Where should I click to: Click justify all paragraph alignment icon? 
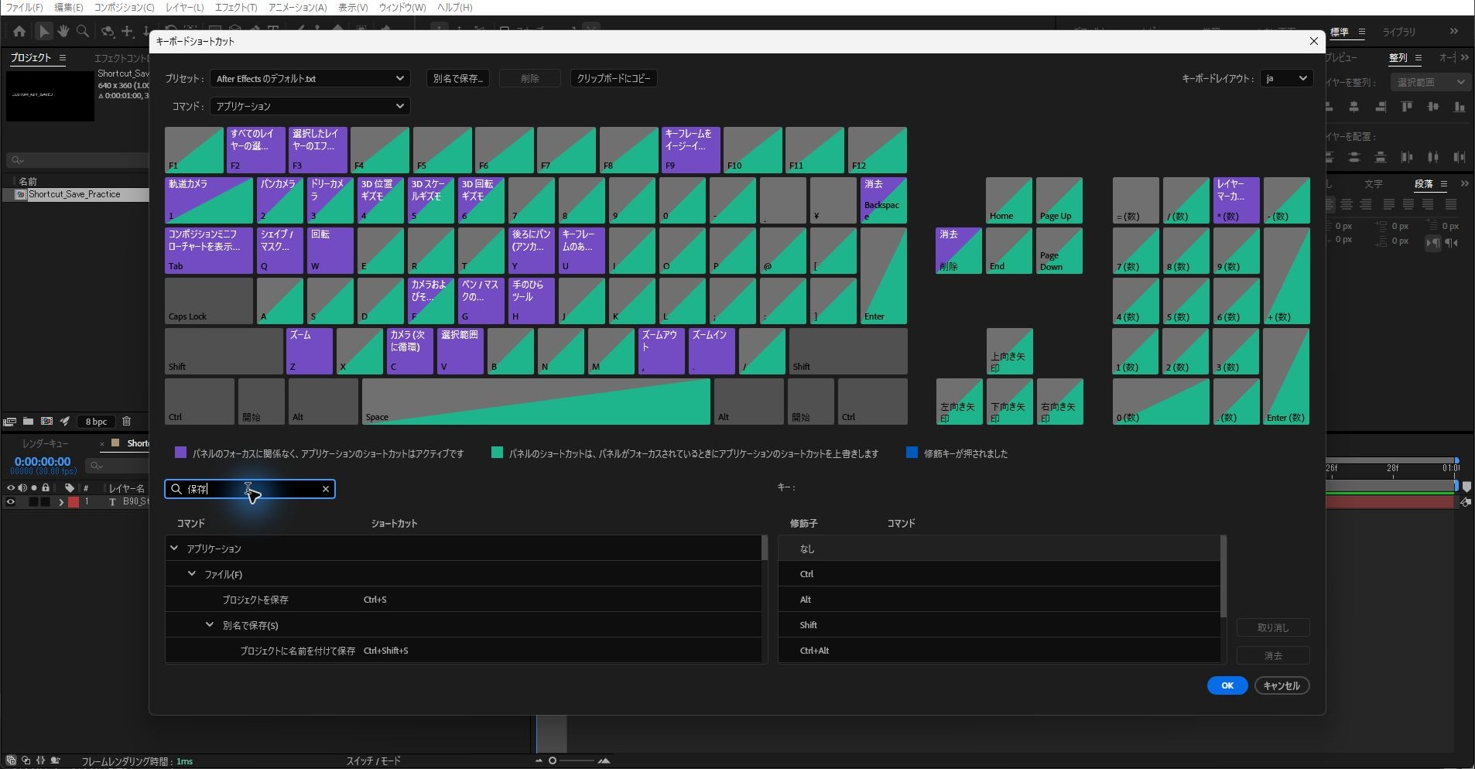(1451, 204)
